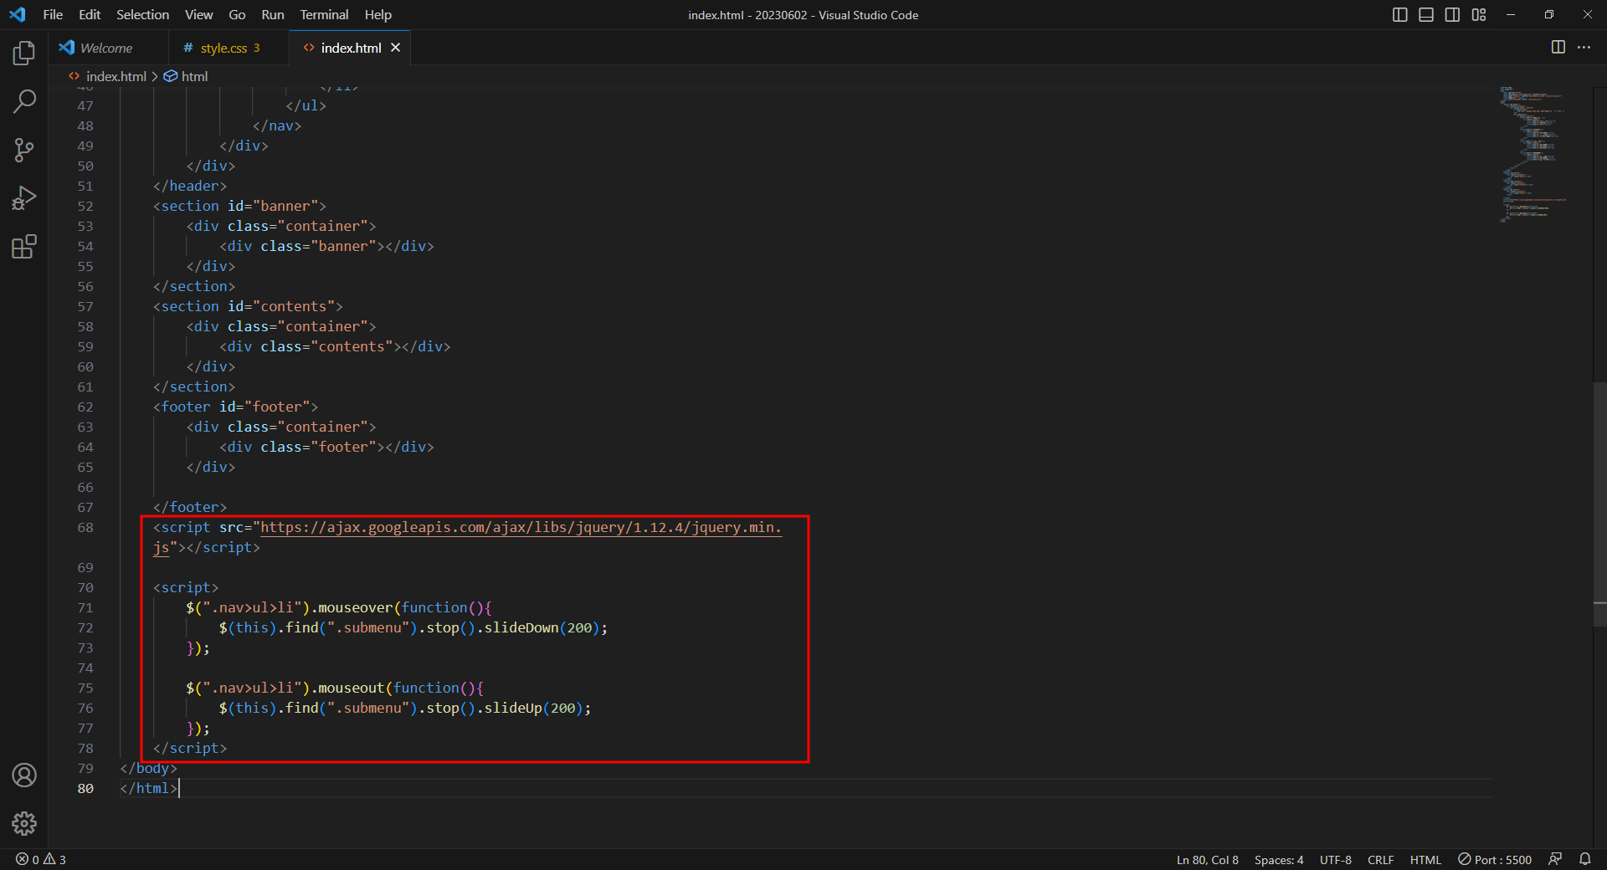
Task: Click line number 68 in gutter
Action: point(85,527)
